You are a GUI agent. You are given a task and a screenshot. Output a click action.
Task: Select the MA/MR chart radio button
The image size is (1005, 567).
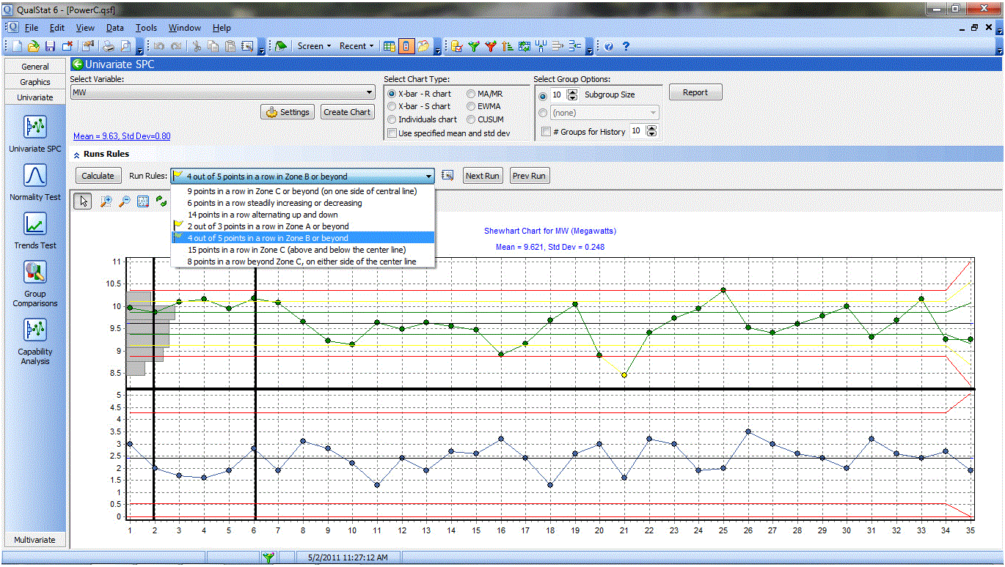[470, 94]
